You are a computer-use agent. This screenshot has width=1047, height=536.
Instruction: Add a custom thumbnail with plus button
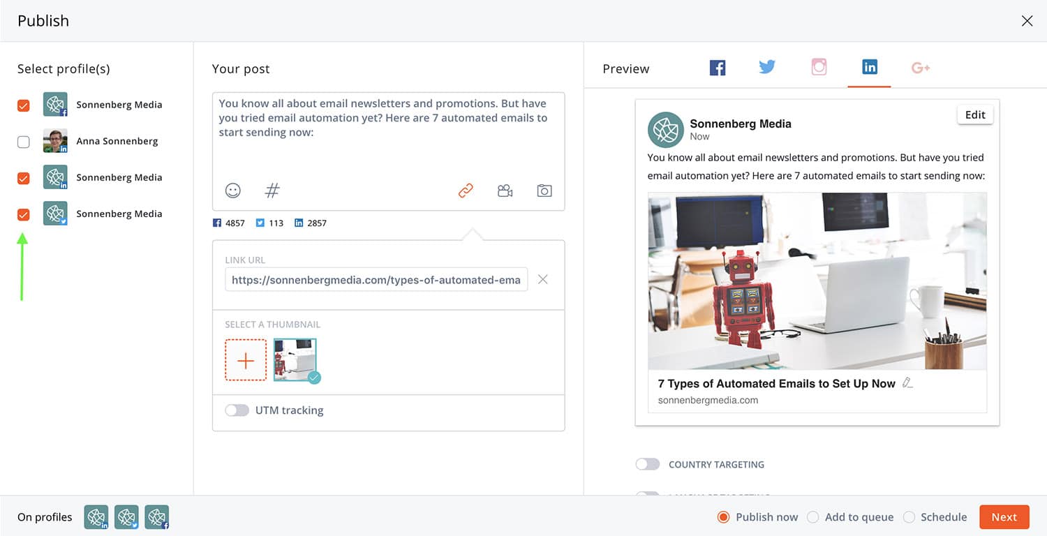point(246,360)
